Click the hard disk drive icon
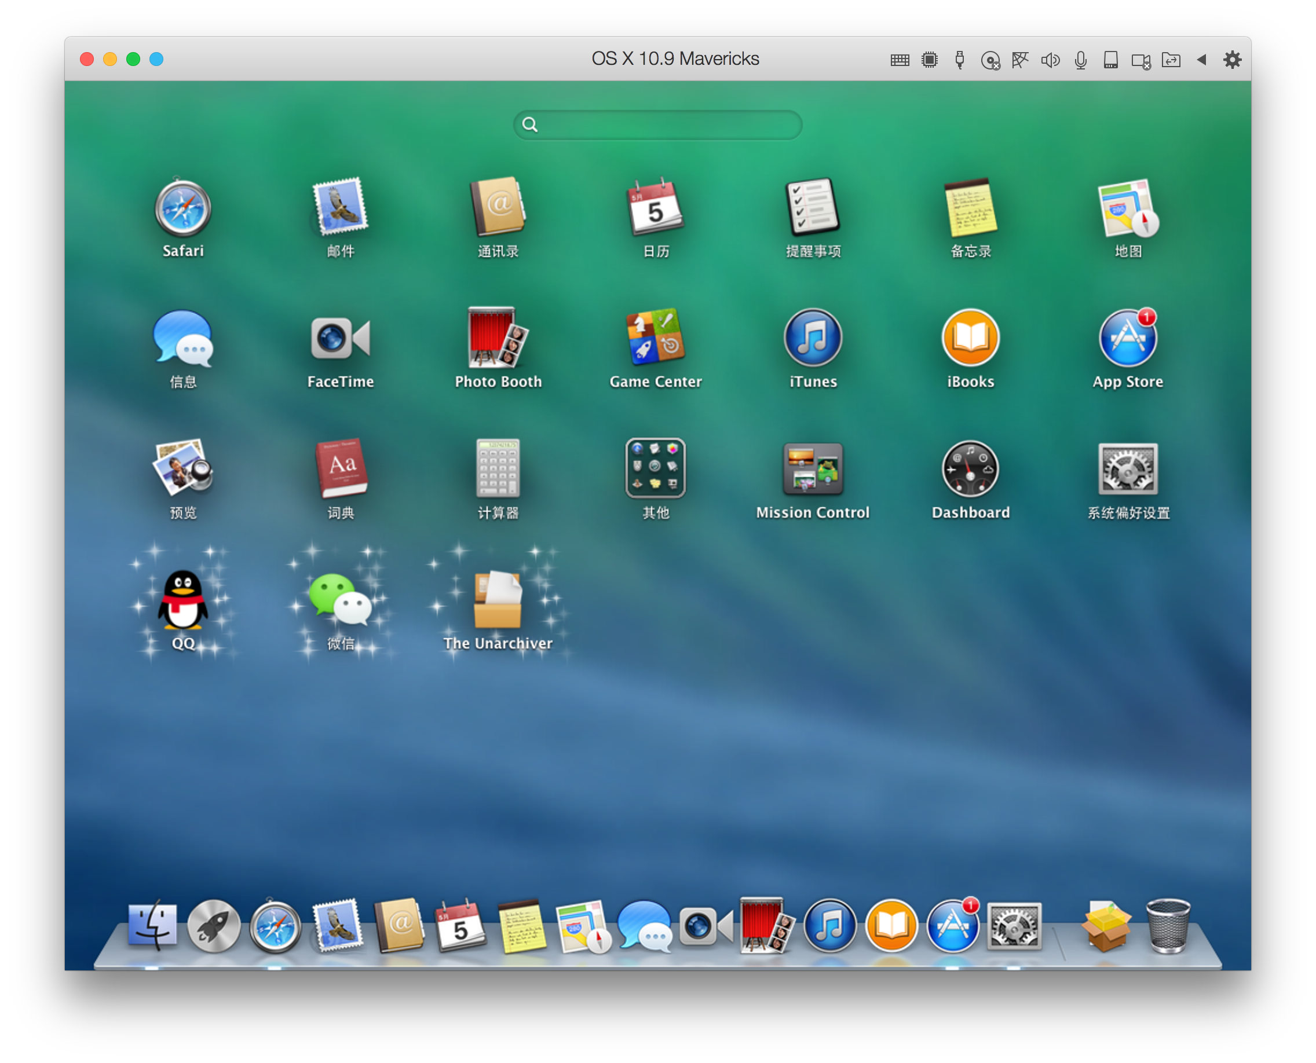 [1111, 60]
